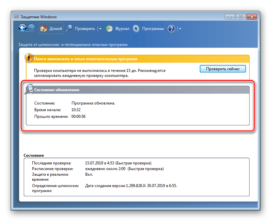
Task: Click the Последняя проверка label
Action: point(52,163)
